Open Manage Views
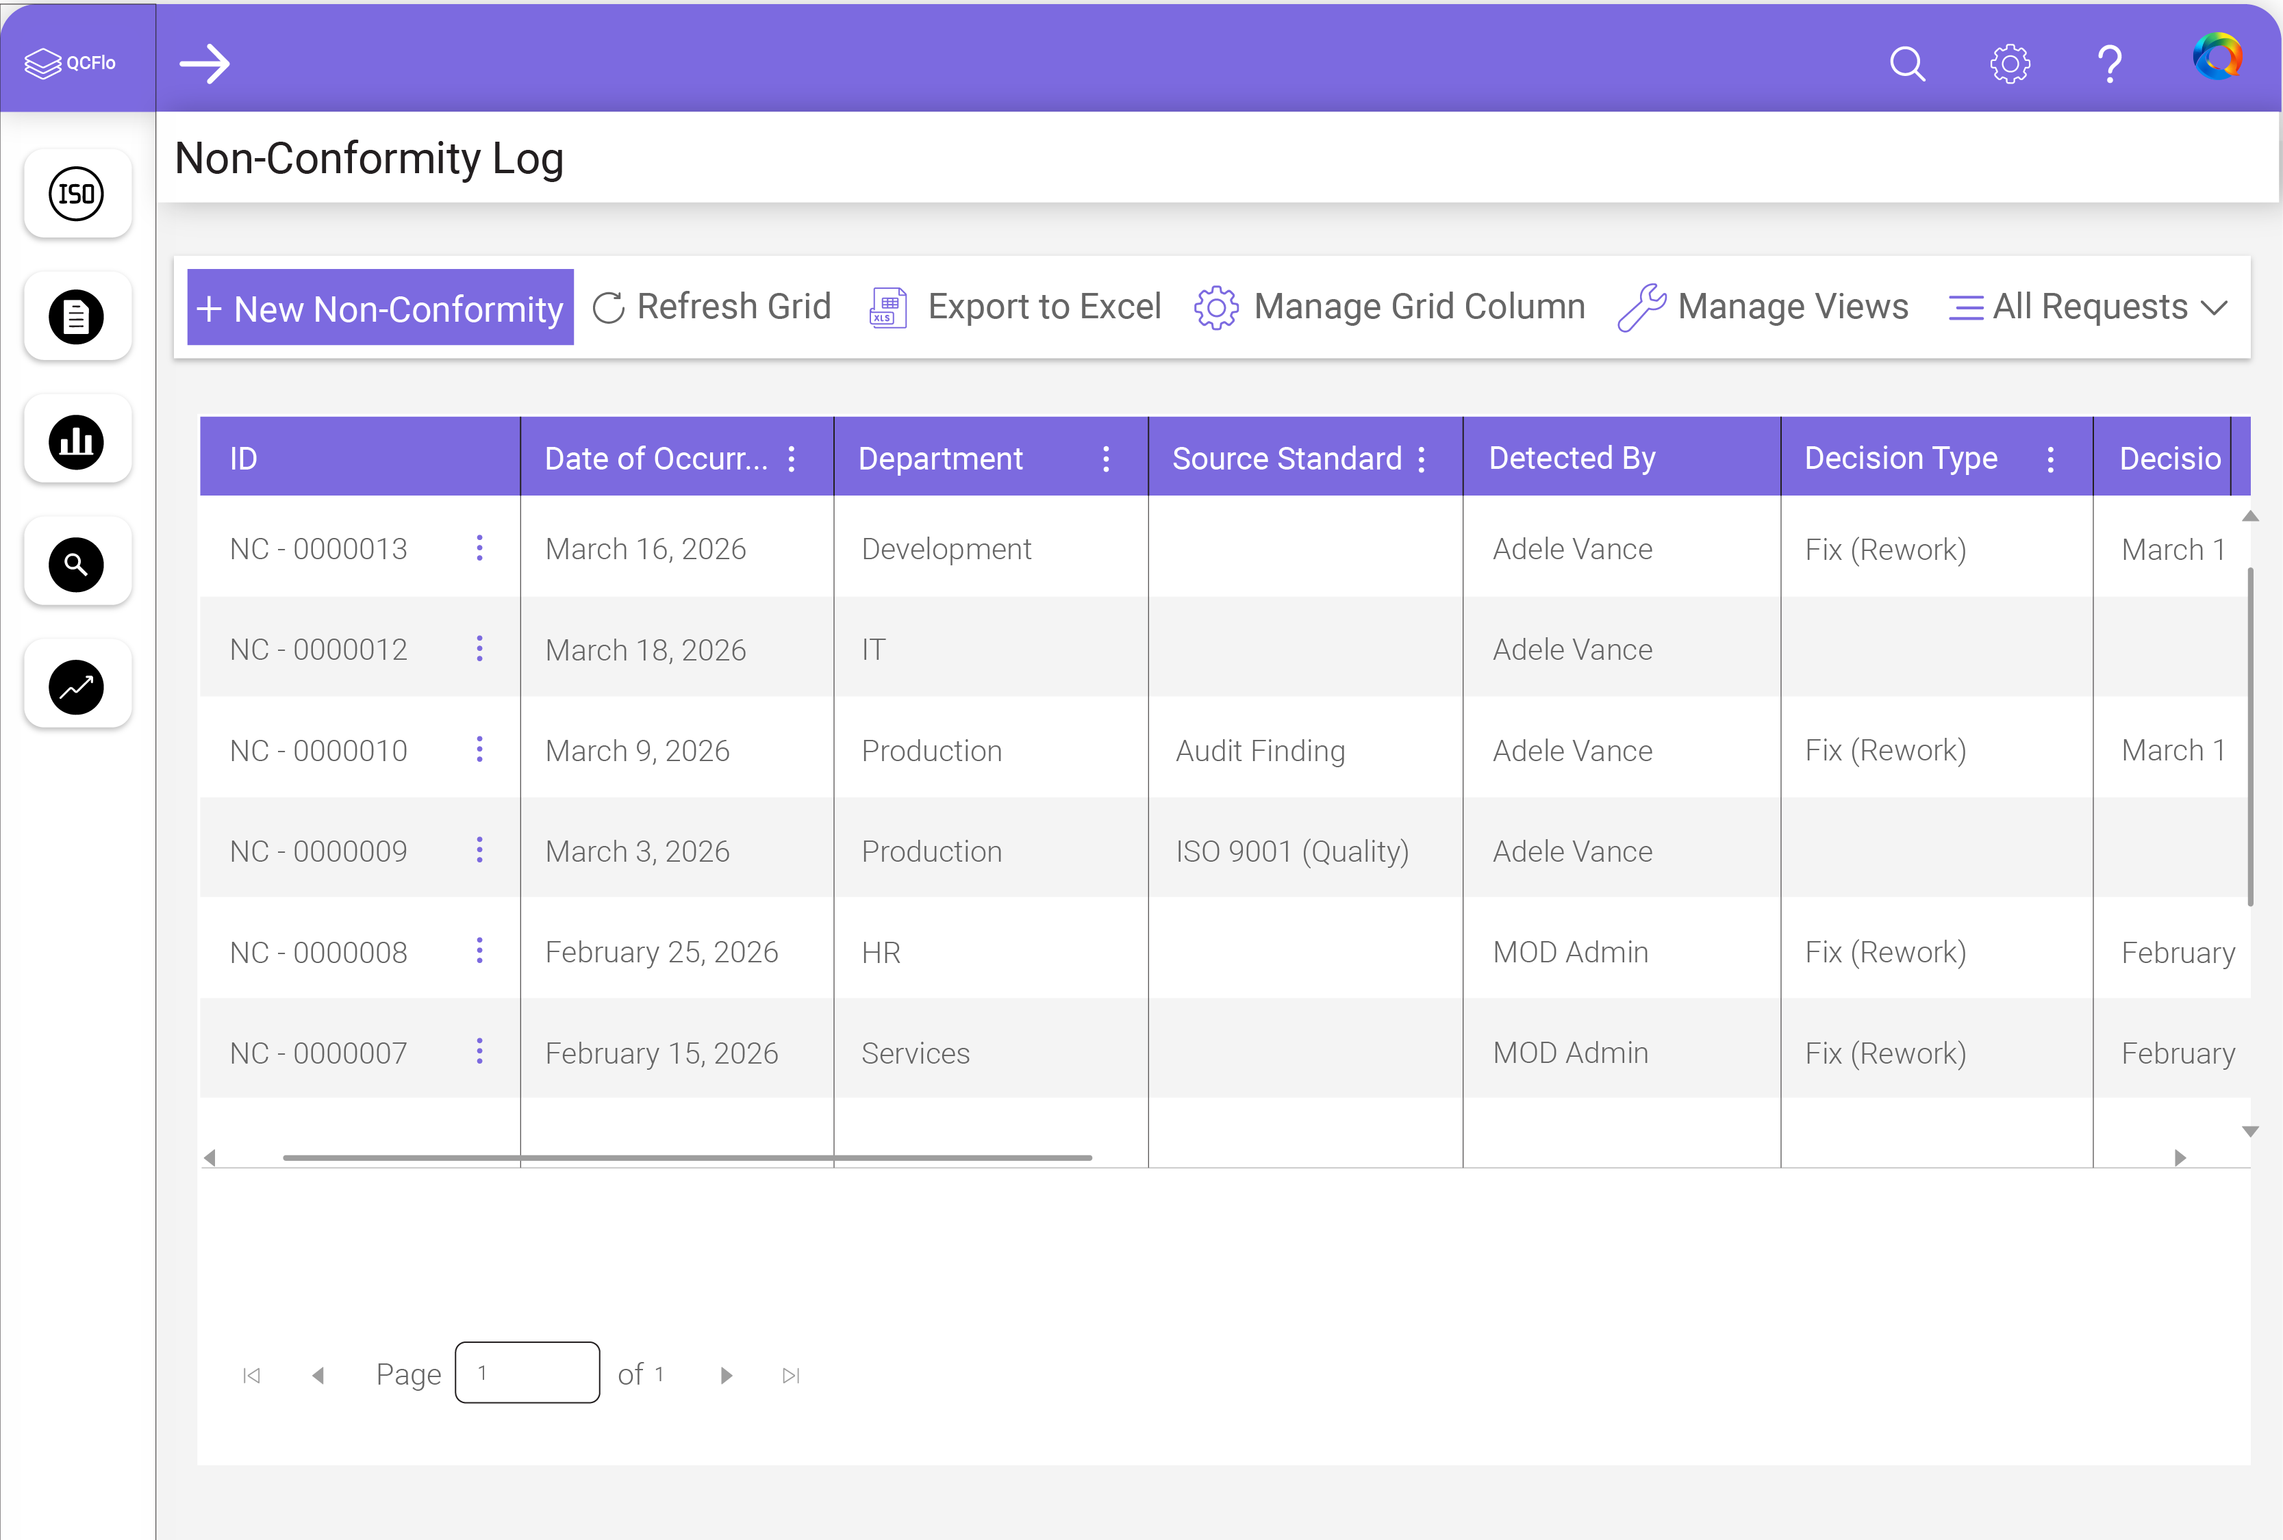 (1763, 307)
